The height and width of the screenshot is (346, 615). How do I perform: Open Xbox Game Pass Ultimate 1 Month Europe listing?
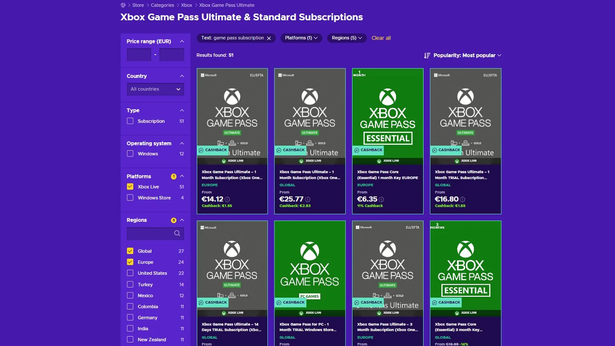(x=232, y=175)
